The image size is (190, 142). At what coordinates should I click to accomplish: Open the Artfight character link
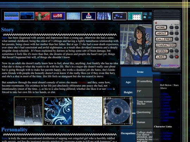click(166, 136)
